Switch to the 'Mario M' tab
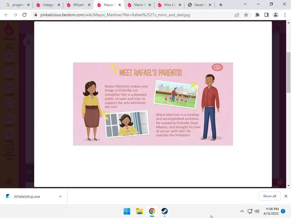This screenshot has height=218, width=291. coord(139,5)
